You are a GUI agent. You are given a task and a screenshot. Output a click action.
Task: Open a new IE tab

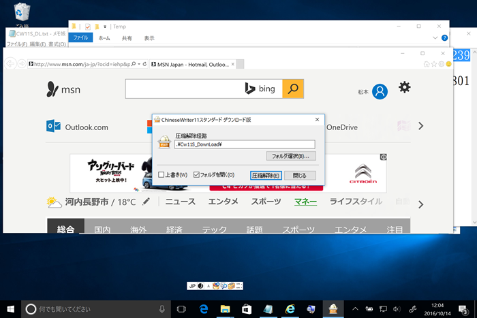click(240, 65)
